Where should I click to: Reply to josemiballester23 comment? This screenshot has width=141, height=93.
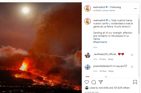click(x=111, y=71)
